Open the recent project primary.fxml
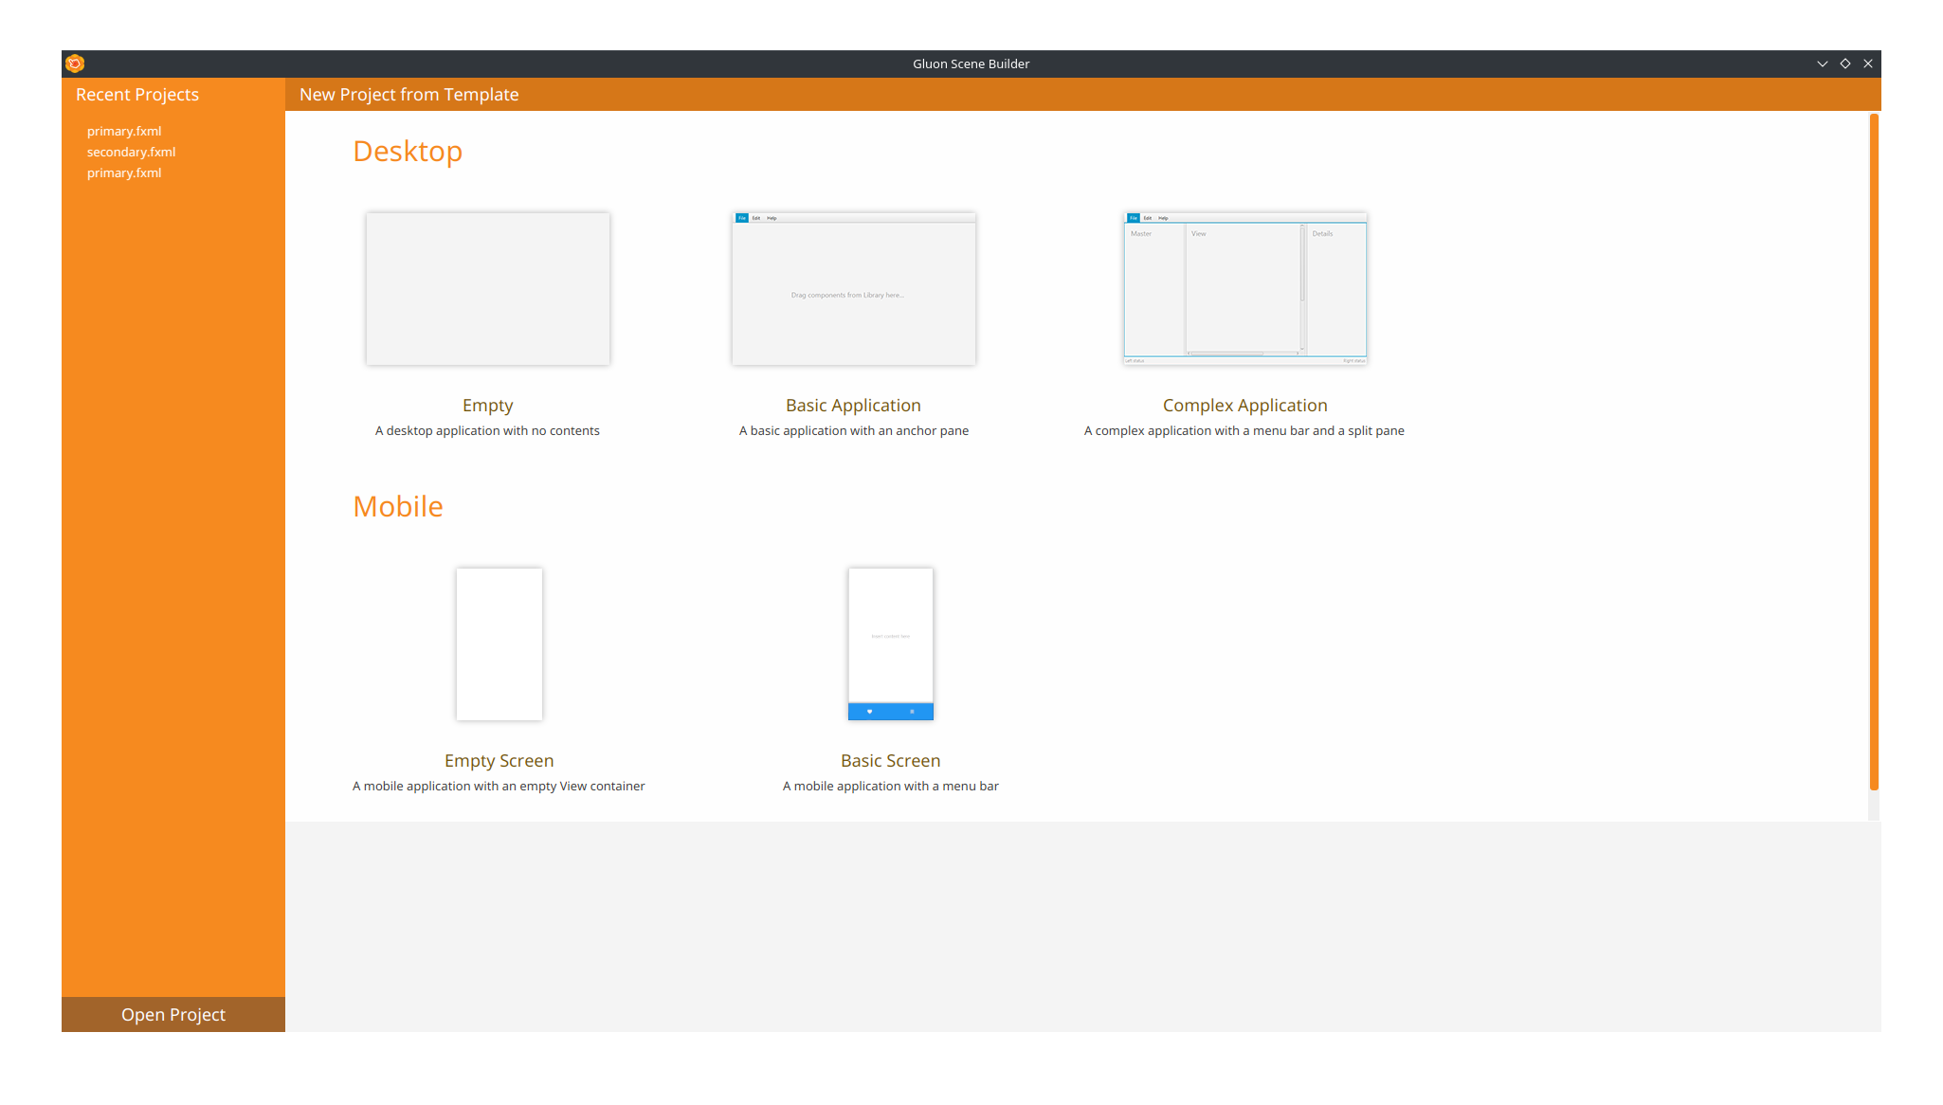1943x1105 pixels. click(x=123, y=131)
